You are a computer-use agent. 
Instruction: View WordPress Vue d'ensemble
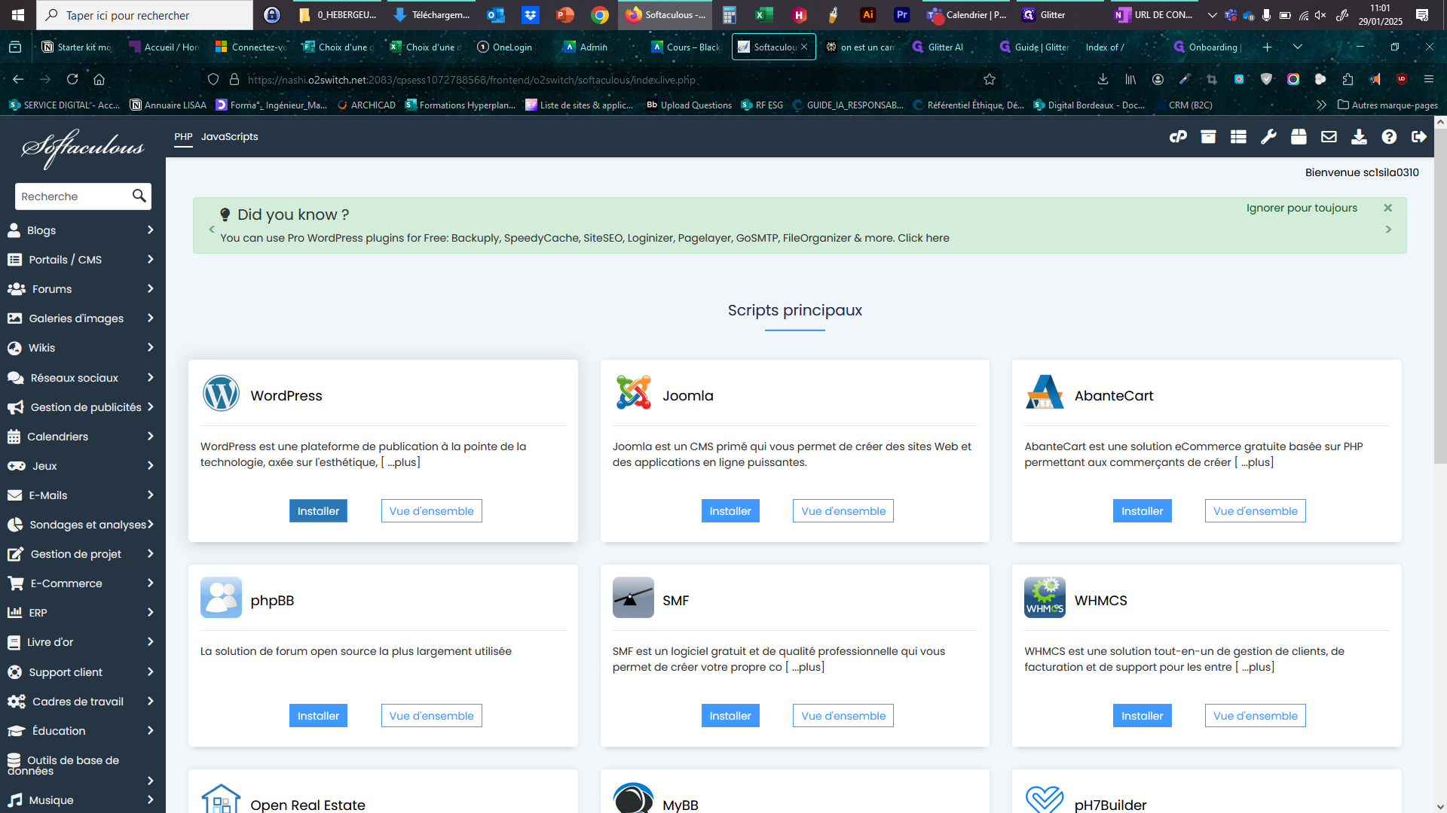(431, 511)
